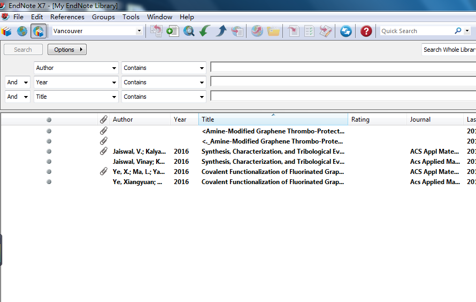Toggle read dot for Ye, X. row
The height and width of the screenshot is (302, 476).
point(49,171)
